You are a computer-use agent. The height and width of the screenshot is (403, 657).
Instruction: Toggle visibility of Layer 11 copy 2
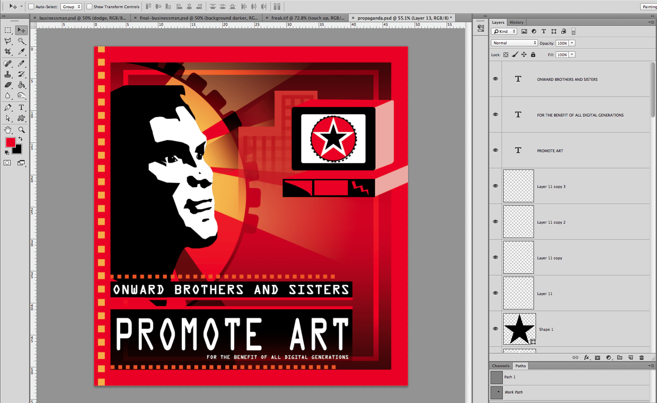[x=495, y=222]
